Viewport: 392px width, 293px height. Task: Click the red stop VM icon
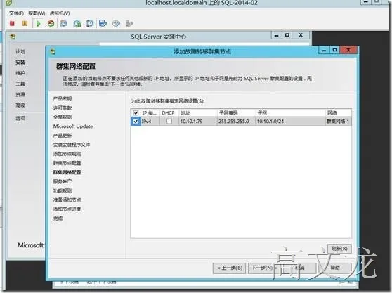[12, 24]
